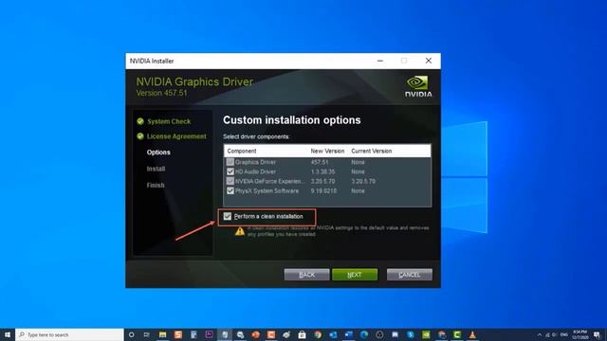Open Microsoft Edge from the taskbar
Viewport: 607px width, 341px height.
tap(364, 334)
